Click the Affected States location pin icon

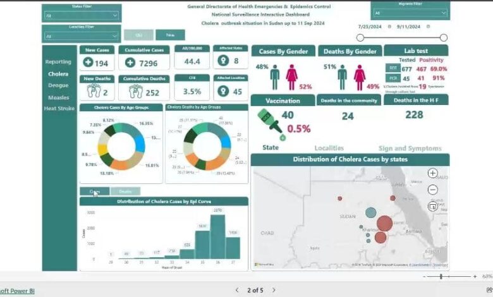[x=222, y=61]
